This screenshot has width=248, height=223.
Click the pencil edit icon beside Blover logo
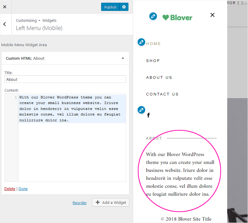153,16
